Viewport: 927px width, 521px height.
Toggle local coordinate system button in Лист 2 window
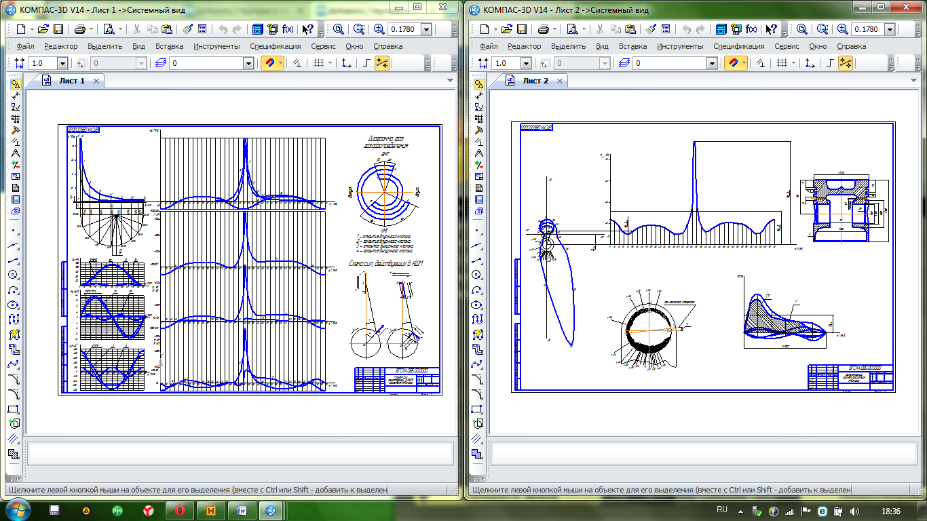click(810, 62)
